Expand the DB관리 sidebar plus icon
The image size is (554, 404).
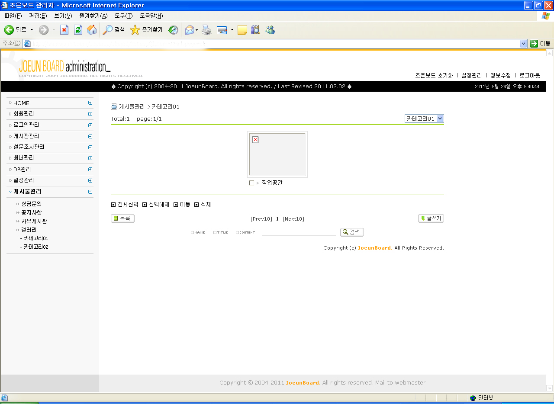click(90, 170)
